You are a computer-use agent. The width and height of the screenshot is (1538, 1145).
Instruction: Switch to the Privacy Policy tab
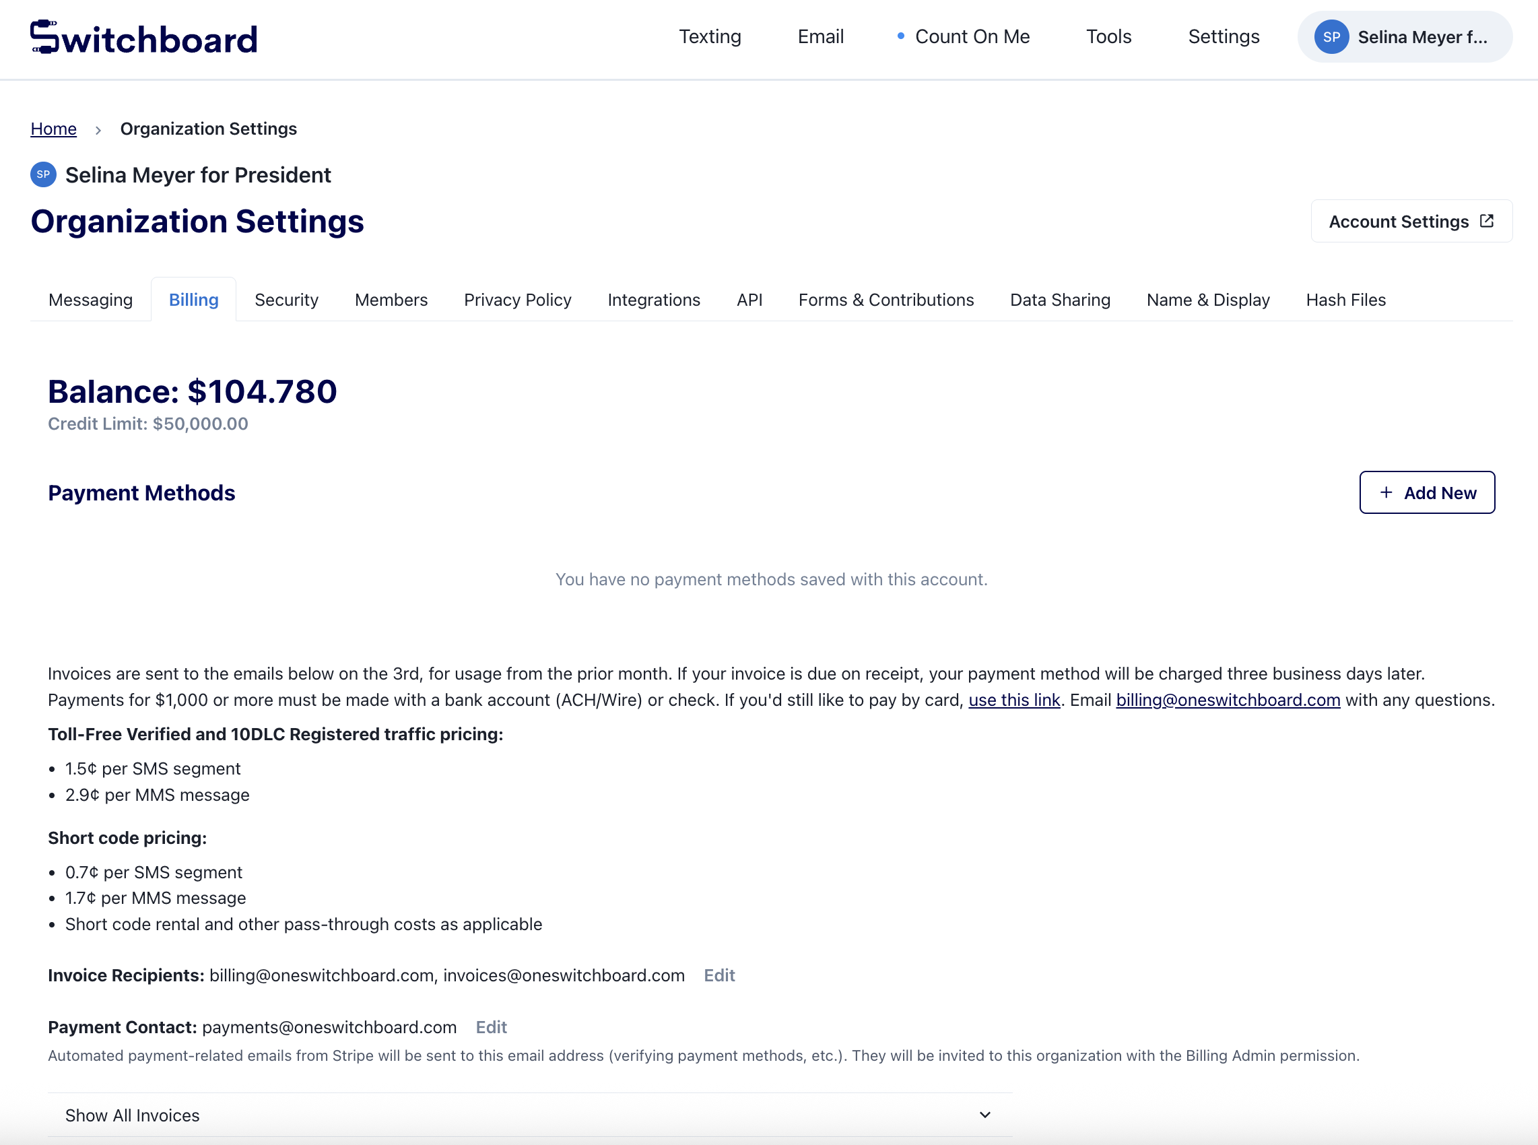click(518, 300)
